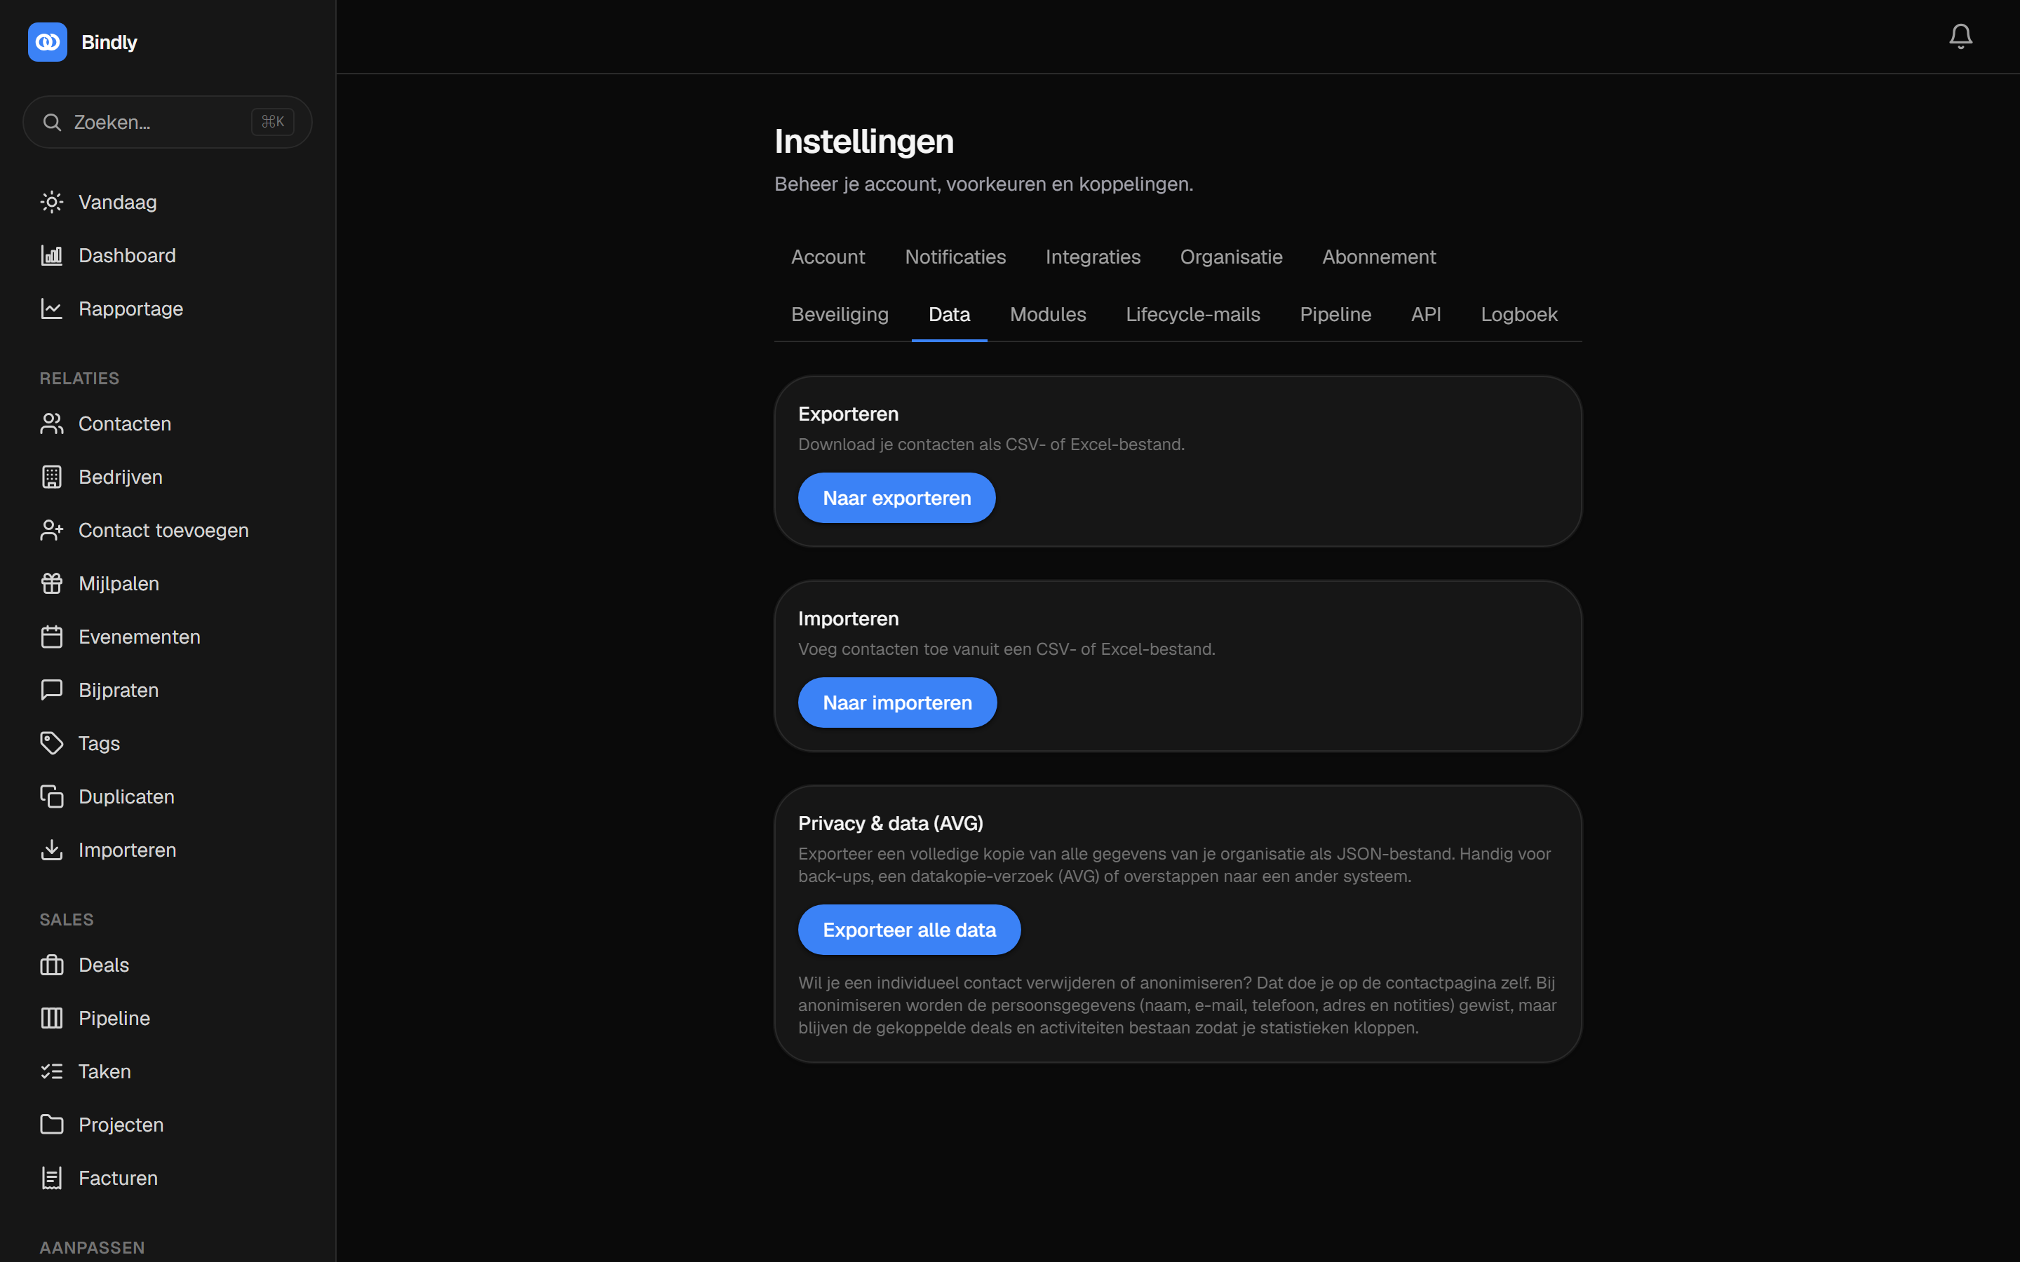Viewport: 2020px width, 1262px height.
Task: Open the Tags label icon
Action: [52, 743]
